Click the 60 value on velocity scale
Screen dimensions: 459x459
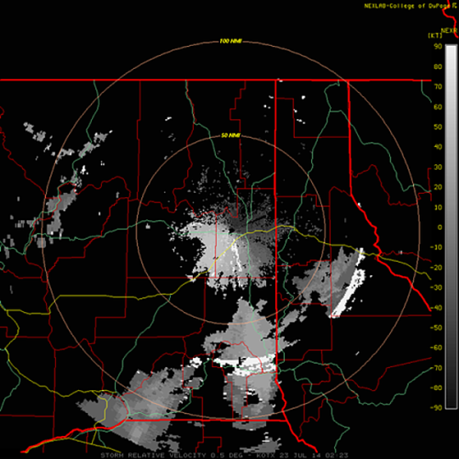439,107
